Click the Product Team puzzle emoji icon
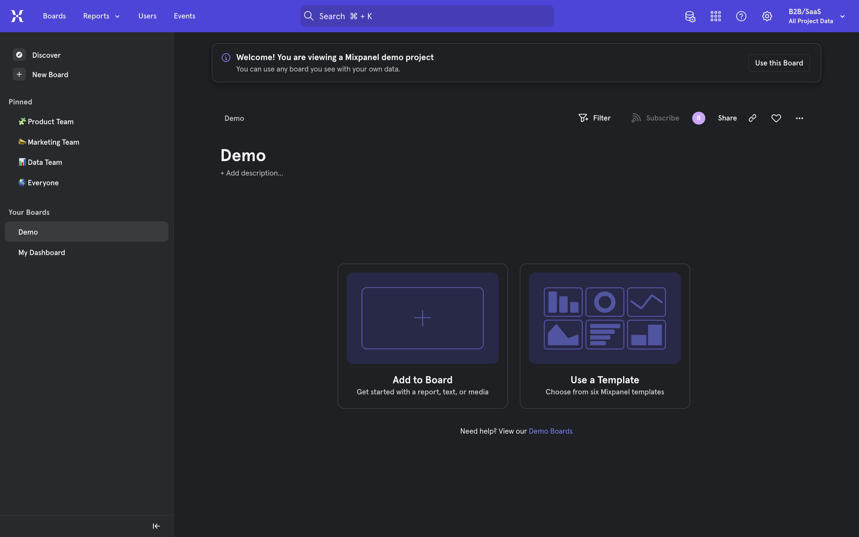Screen dimensions: 859x537 (22, 121)
